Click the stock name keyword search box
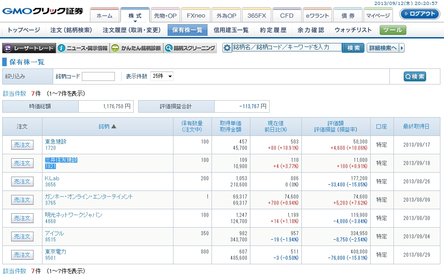 [x=287, y=47]
